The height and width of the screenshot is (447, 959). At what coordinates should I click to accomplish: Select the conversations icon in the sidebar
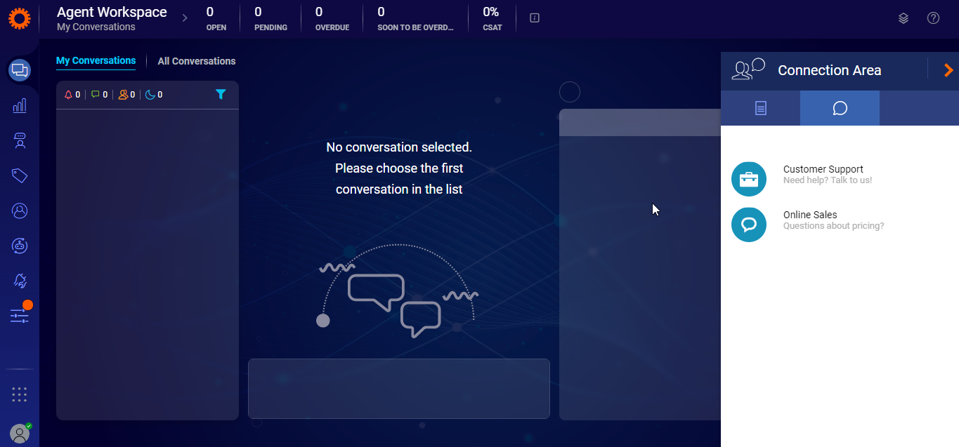19,70
